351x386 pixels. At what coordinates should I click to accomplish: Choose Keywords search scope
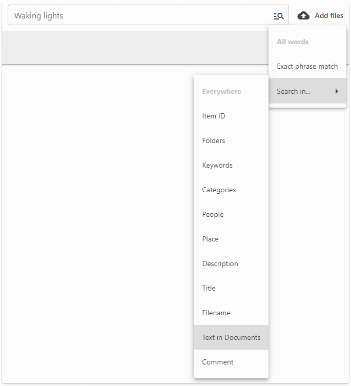coord(217,165)
